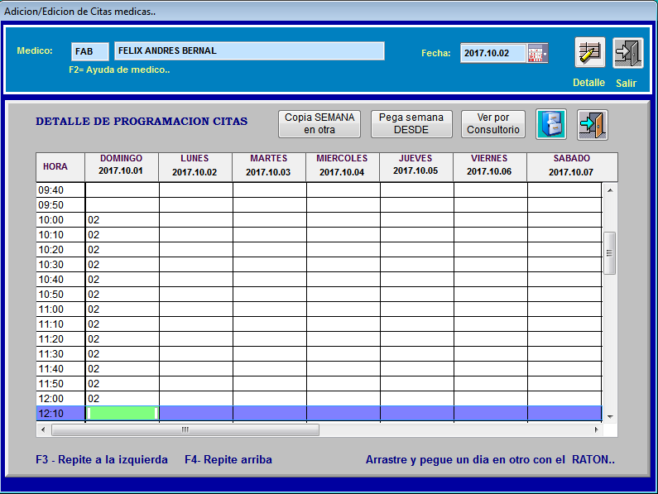Open the calendar date picker icon
The height and width of the screenshot is (494, 658).
537,53
